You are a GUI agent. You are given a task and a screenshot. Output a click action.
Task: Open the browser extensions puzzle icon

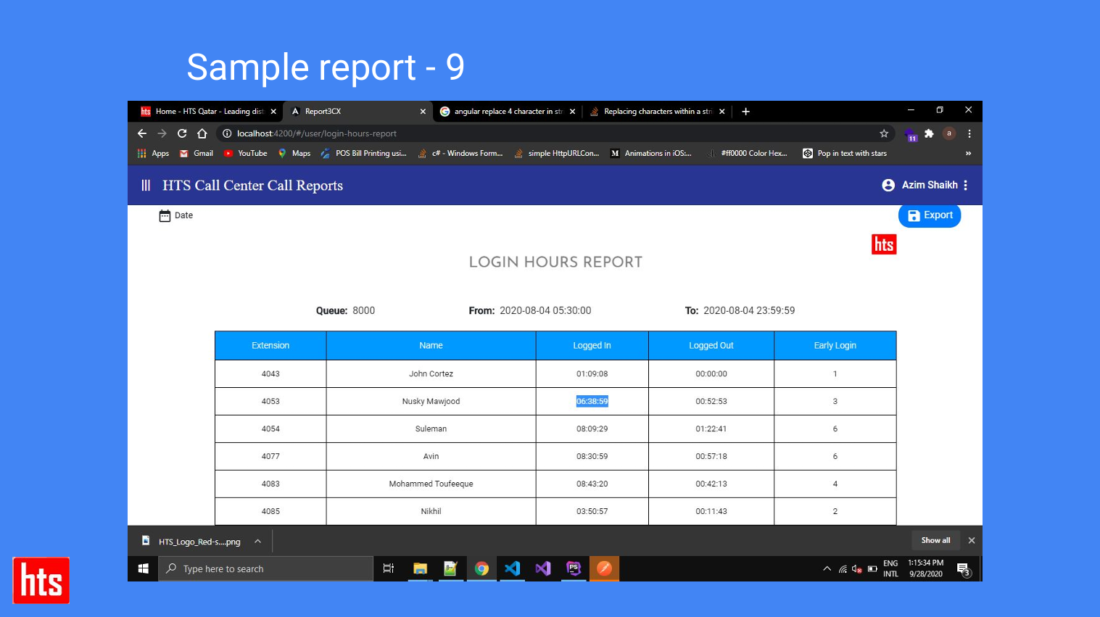[929, 133]
